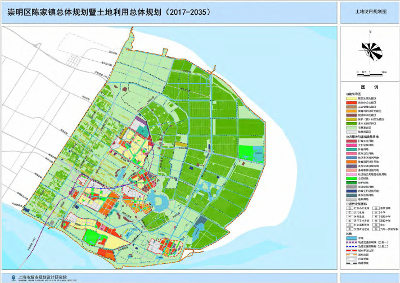Click the blue dashed rail line legend symbol

pyautogui.click(x=352, y=246)
